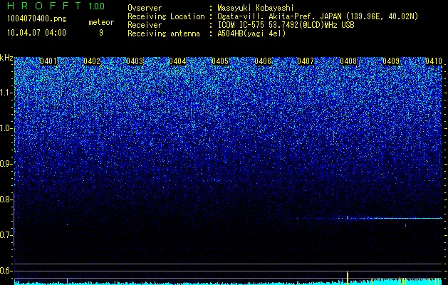
Task: Click observer name Masayuki Kobayashi
Action: pyautogui.click(x=256, y=8)
